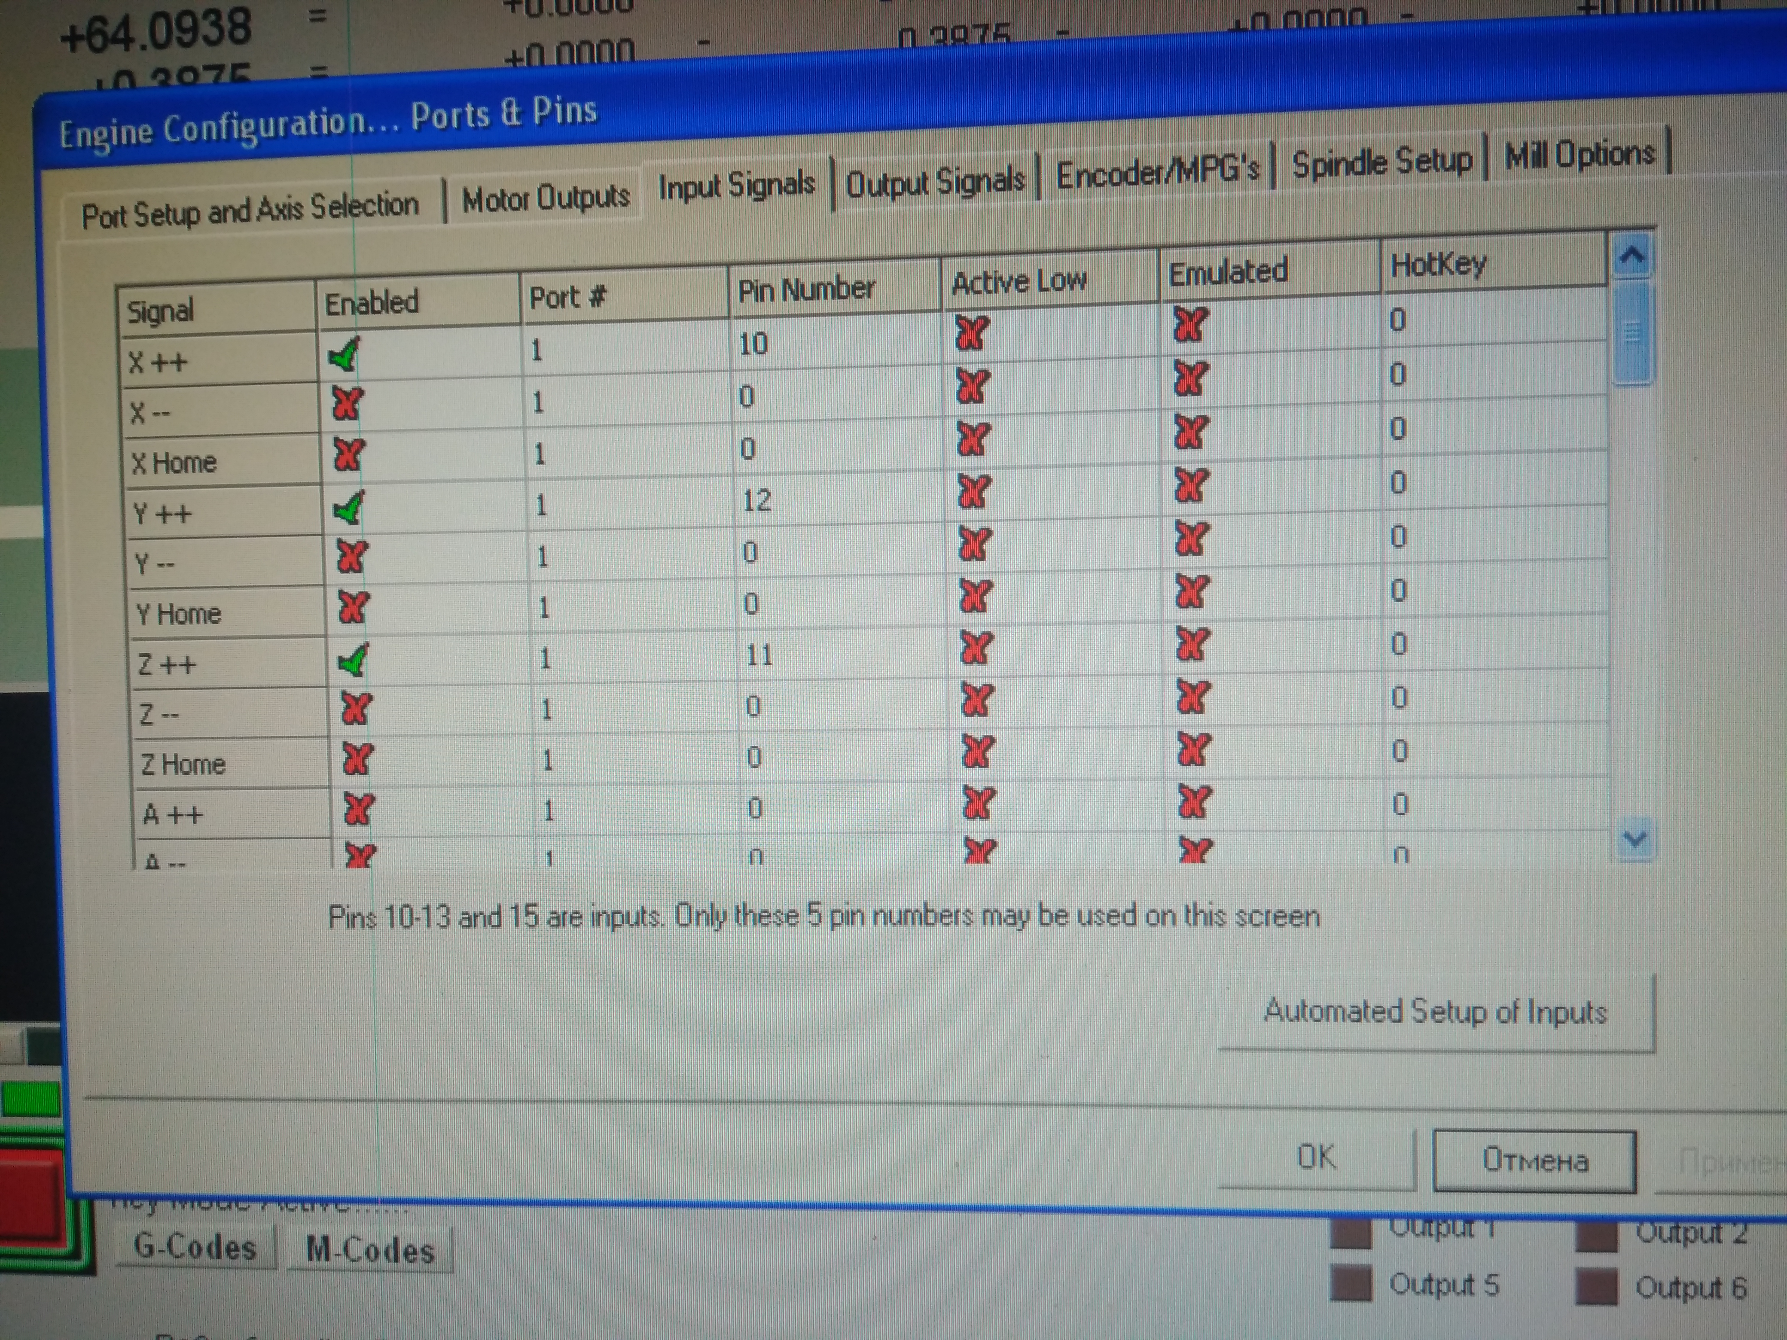The height and width of the screenshot is (1340, 1787).
Task: Toggle Active Low for X++ row
Action: coord(971,332)
